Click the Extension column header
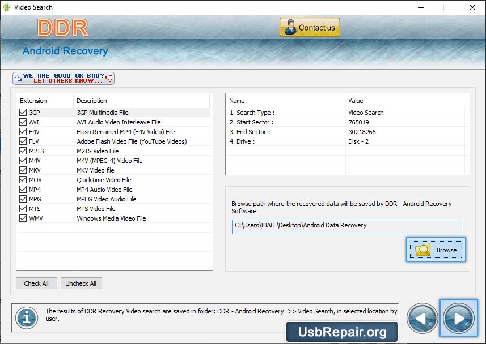This screenshot has height=344, width=486. (45, 101)
